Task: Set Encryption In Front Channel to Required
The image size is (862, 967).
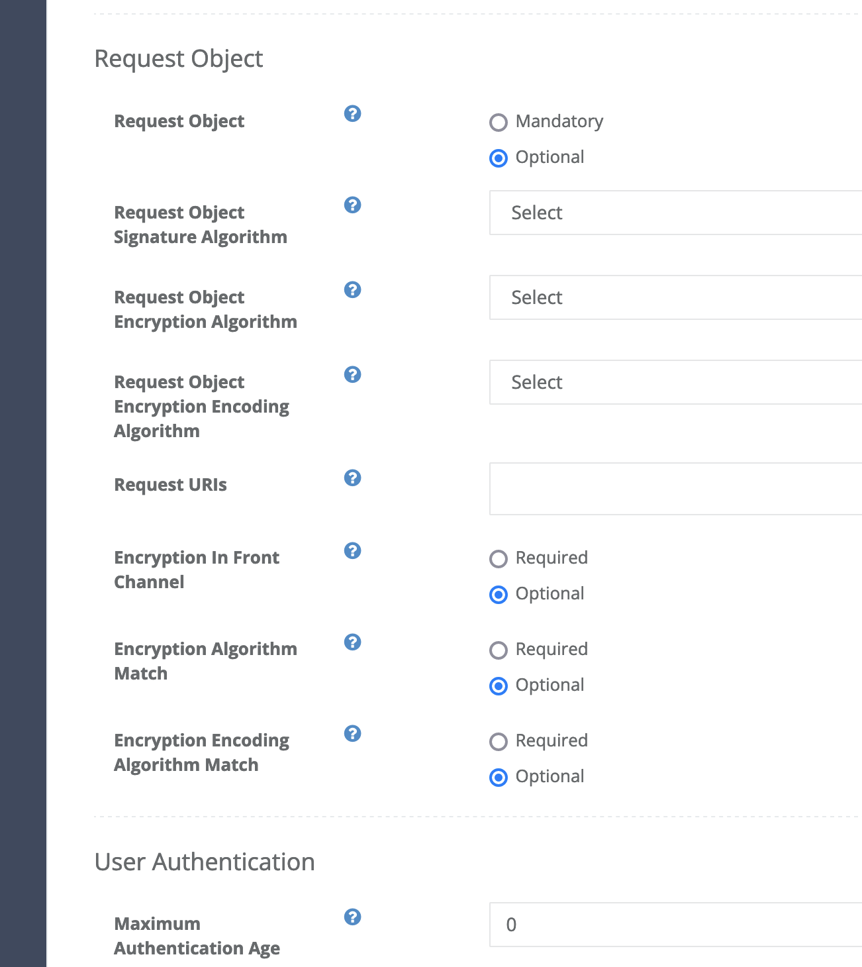Action: pyautogui.click(x=499, y=559)
